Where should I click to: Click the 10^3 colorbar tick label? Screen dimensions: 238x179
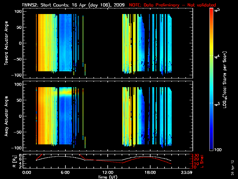click(217, 103)
